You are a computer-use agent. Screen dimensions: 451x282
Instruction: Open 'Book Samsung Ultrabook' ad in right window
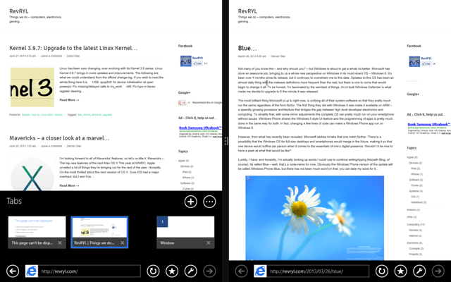tap(429, 124)
